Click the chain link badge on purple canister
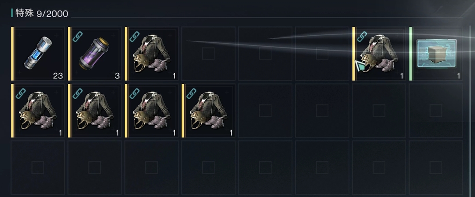Screen dimensions: 475x197 [x=77, y=37]
